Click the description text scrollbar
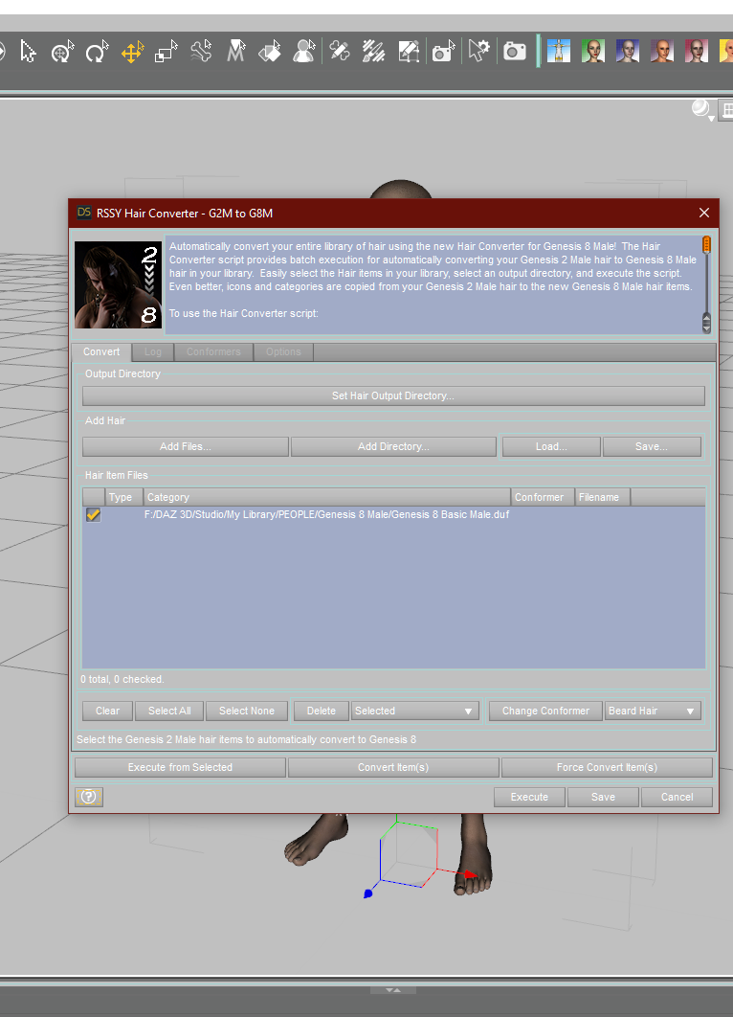733x1017 pixels. pos(706,284)
